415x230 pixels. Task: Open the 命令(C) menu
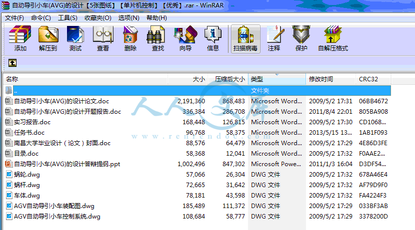(x=41, y=18)
